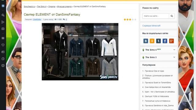Open the Сервера Minecraft link

tap(151, 26)
